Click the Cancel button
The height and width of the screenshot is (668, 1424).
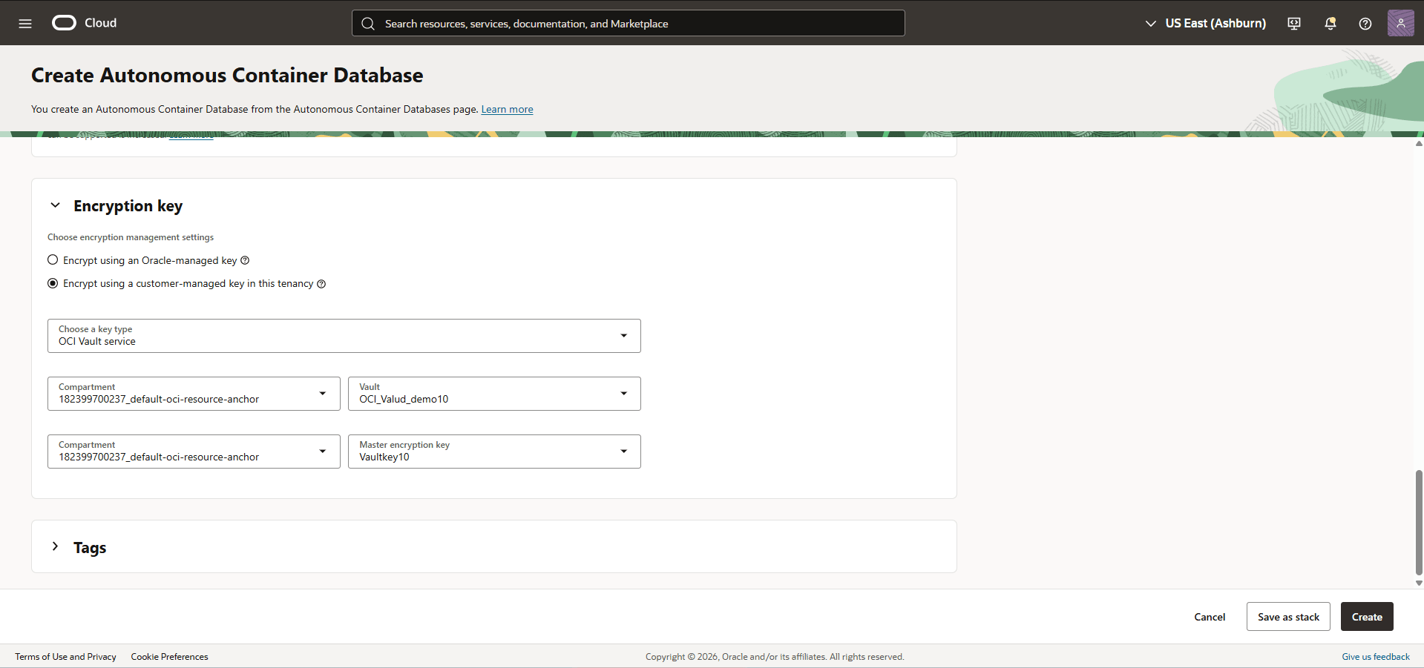pos(1210,617)
